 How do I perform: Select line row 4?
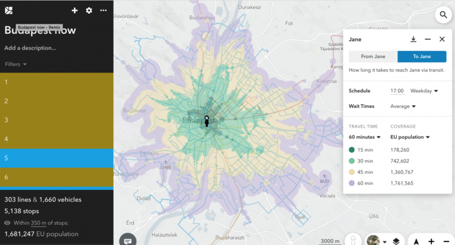57,139
